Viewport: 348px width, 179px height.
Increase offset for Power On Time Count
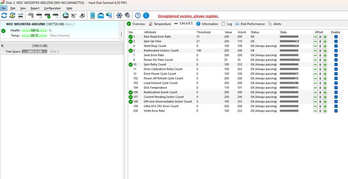325,60
